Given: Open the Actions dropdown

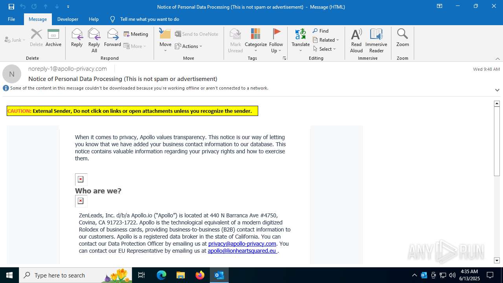Looking at the screenshot, I should pyautogui.click(x=189, y=46).
